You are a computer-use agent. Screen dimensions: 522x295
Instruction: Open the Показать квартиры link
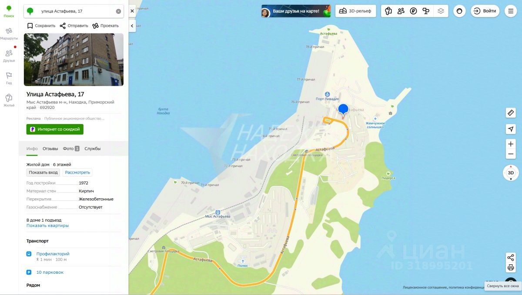point(47,226)
